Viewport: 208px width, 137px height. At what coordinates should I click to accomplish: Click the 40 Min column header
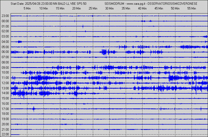pyautogui.click(x=142, y=8)
